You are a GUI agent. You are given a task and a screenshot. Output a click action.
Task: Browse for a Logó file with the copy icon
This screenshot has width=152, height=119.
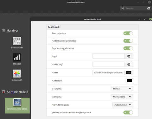click(x=129, y=56)
